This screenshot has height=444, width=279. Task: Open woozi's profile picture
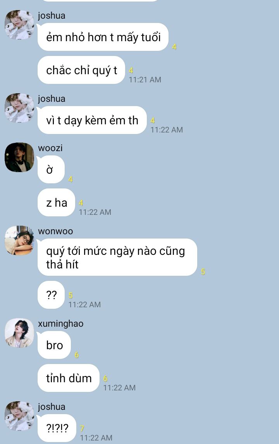point(19,157)
